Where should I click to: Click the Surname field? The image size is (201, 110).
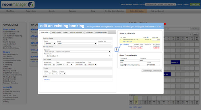point(150,60)
